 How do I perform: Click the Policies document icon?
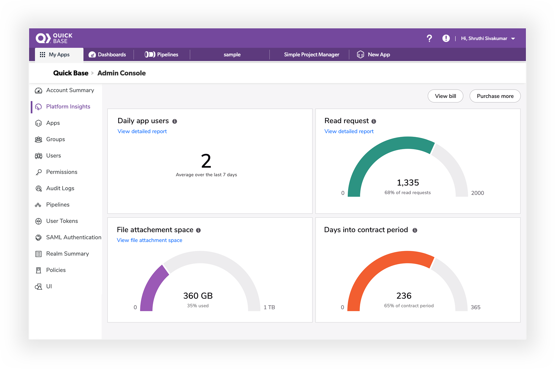pyautogui.click(x=38, y=270)
